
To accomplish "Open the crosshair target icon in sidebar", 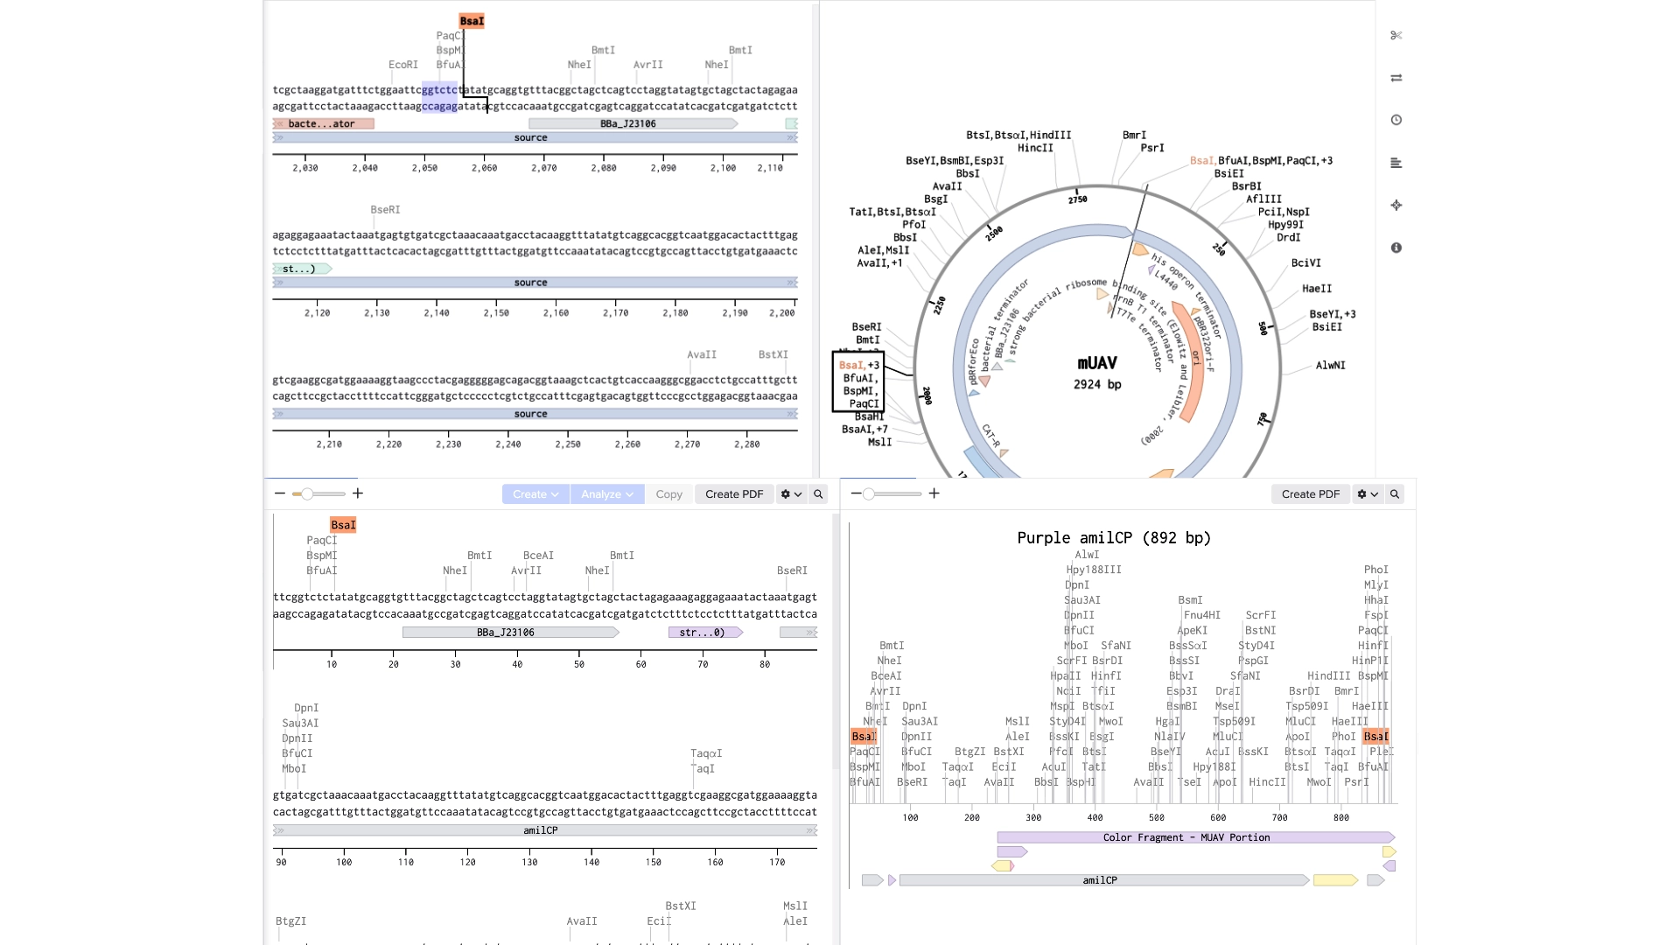I will click(1396, 205).
